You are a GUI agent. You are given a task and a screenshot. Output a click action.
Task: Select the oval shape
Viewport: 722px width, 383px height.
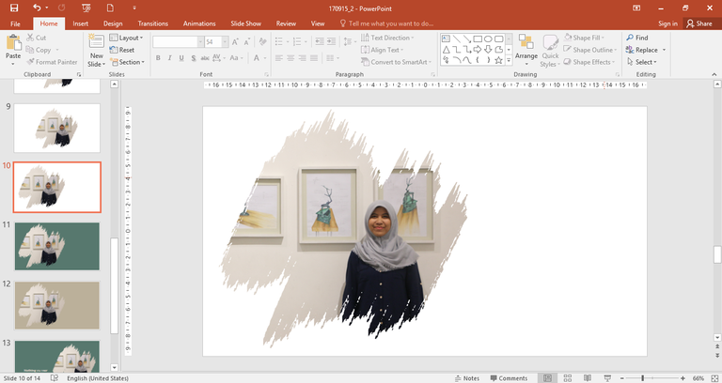click(x=488, y=38)
